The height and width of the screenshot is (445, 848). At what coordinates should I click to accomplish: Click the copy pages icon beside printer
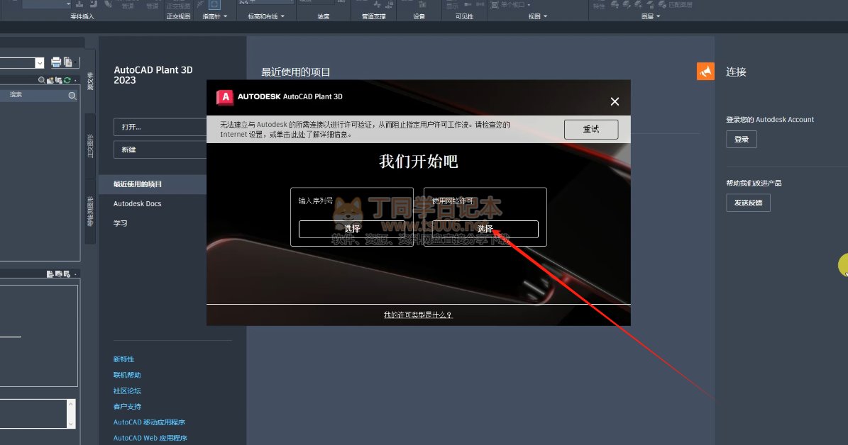[x=68, y=62]
